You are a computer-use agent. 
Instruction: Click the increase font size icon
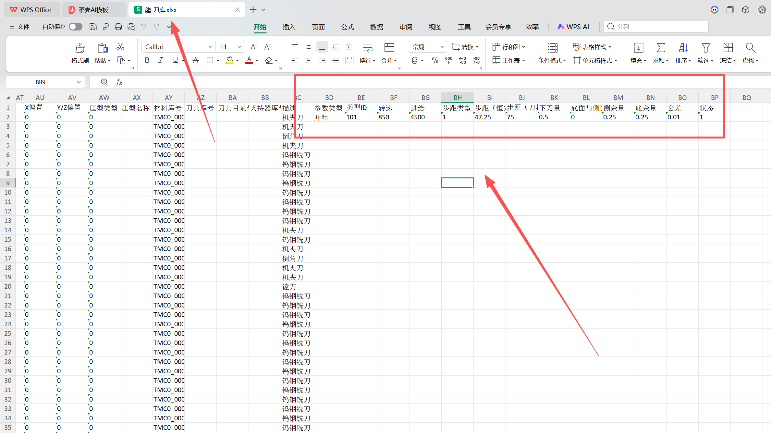(254, 47)
